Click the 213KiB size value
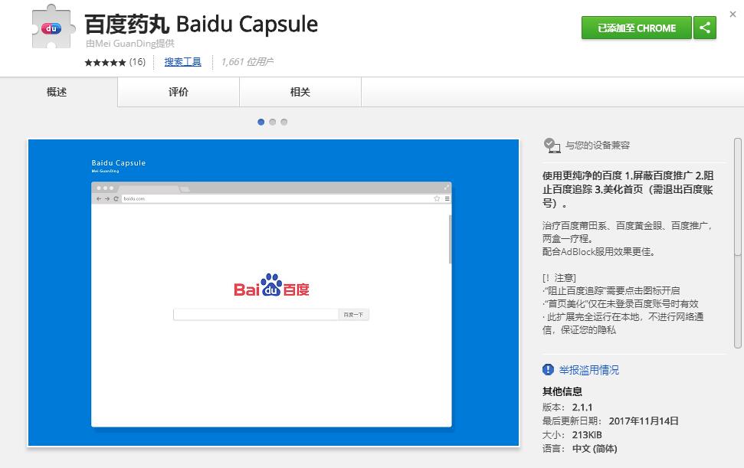The image size is (744, 468). pyautogui.click(x=587, y=435)
